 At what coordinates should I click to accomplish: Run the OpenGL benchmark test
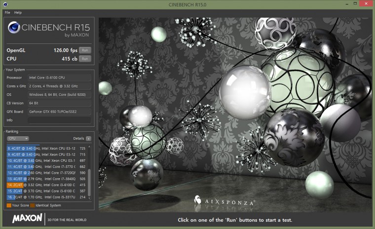(x=85, y=50)
